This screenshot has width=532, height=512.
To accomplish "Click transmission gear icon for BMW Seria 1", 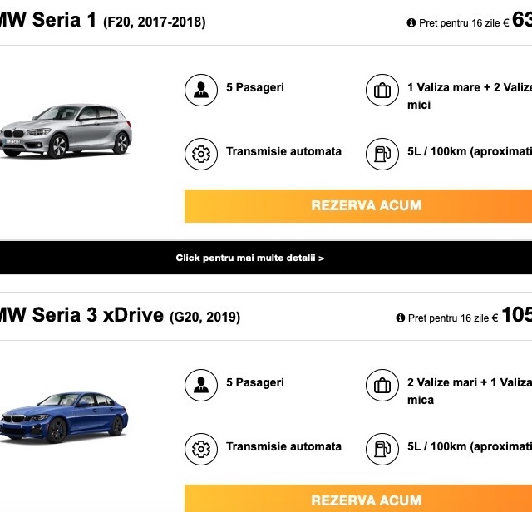I will coord(200,154).
